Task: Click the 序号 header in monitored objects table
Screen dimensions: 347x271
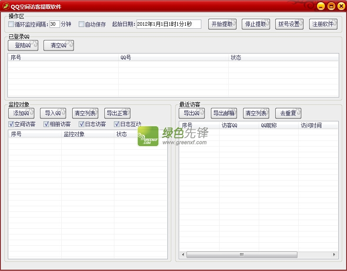Action: click(x=35, y=134)
